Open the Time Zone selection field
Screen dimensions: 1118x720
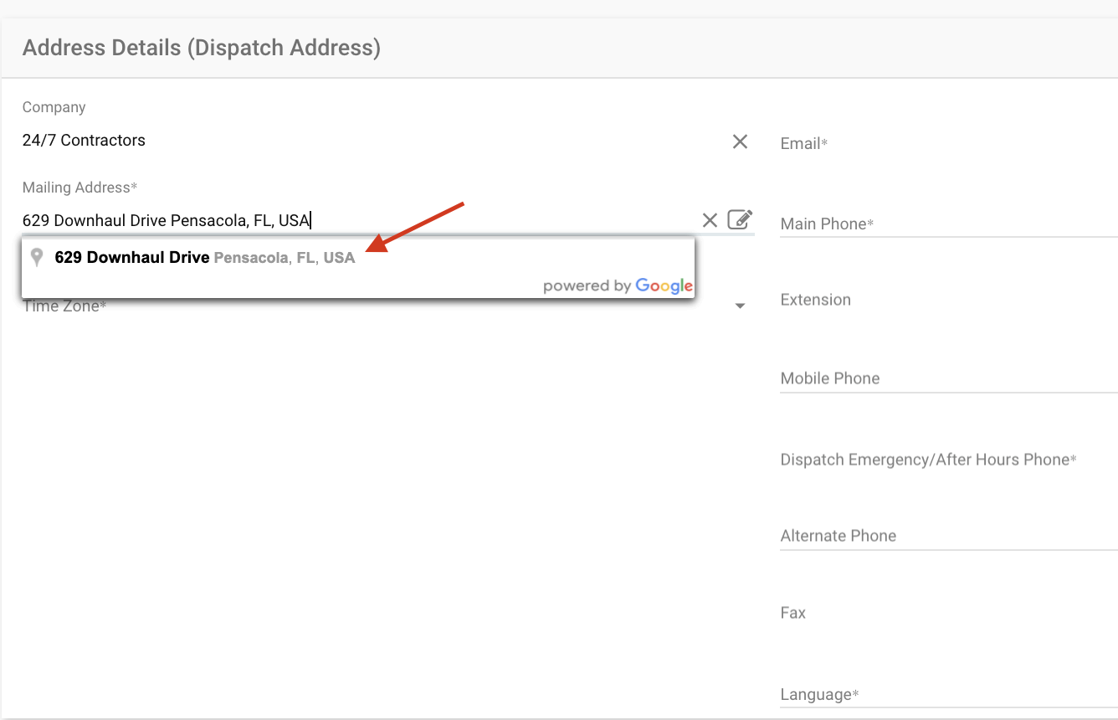point(377,306)
